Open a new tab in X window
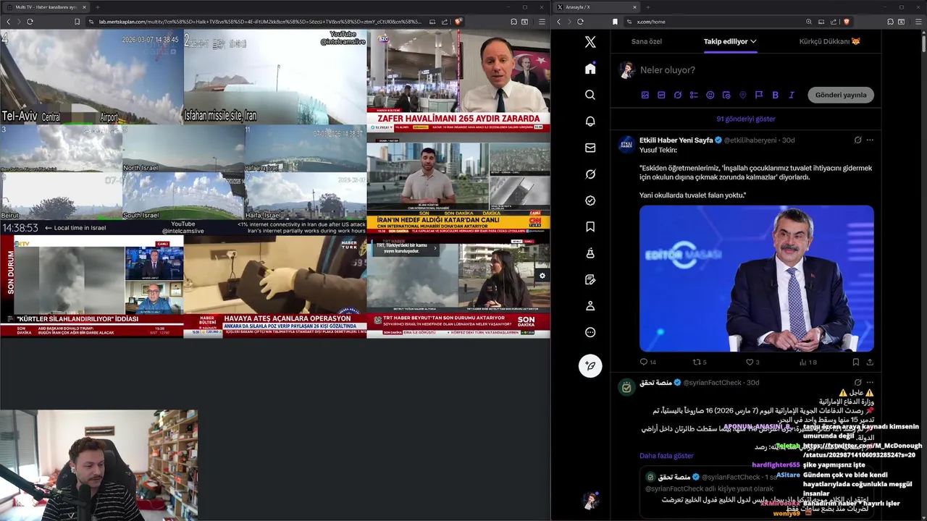This screenshot has height=521, width=927. 650,7
